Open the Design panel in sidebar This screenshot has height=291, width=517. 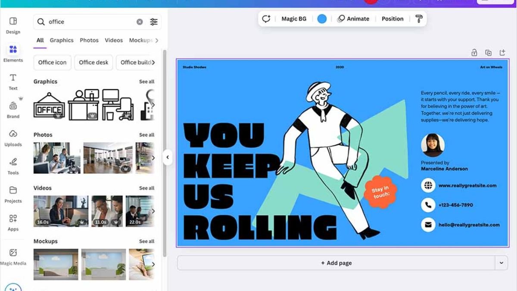click(x=13, y=25)
